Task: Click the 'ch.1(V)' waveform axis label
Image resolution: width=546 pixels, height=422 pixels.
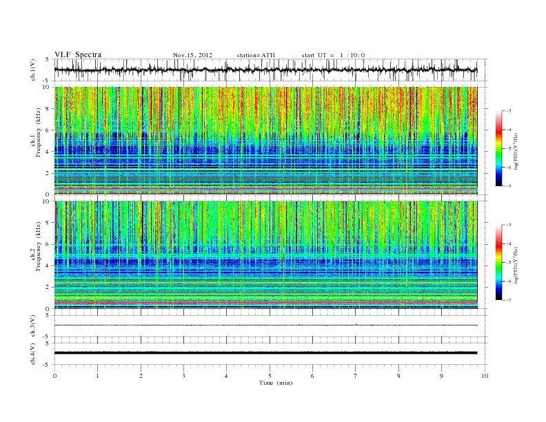Action: pyautogui.click(x=33, y=70)
